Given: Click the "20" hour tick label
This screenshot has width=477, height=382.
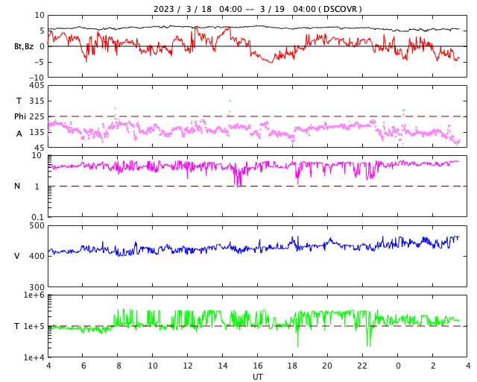Looking at the screenshot, I should pos(327,366).
